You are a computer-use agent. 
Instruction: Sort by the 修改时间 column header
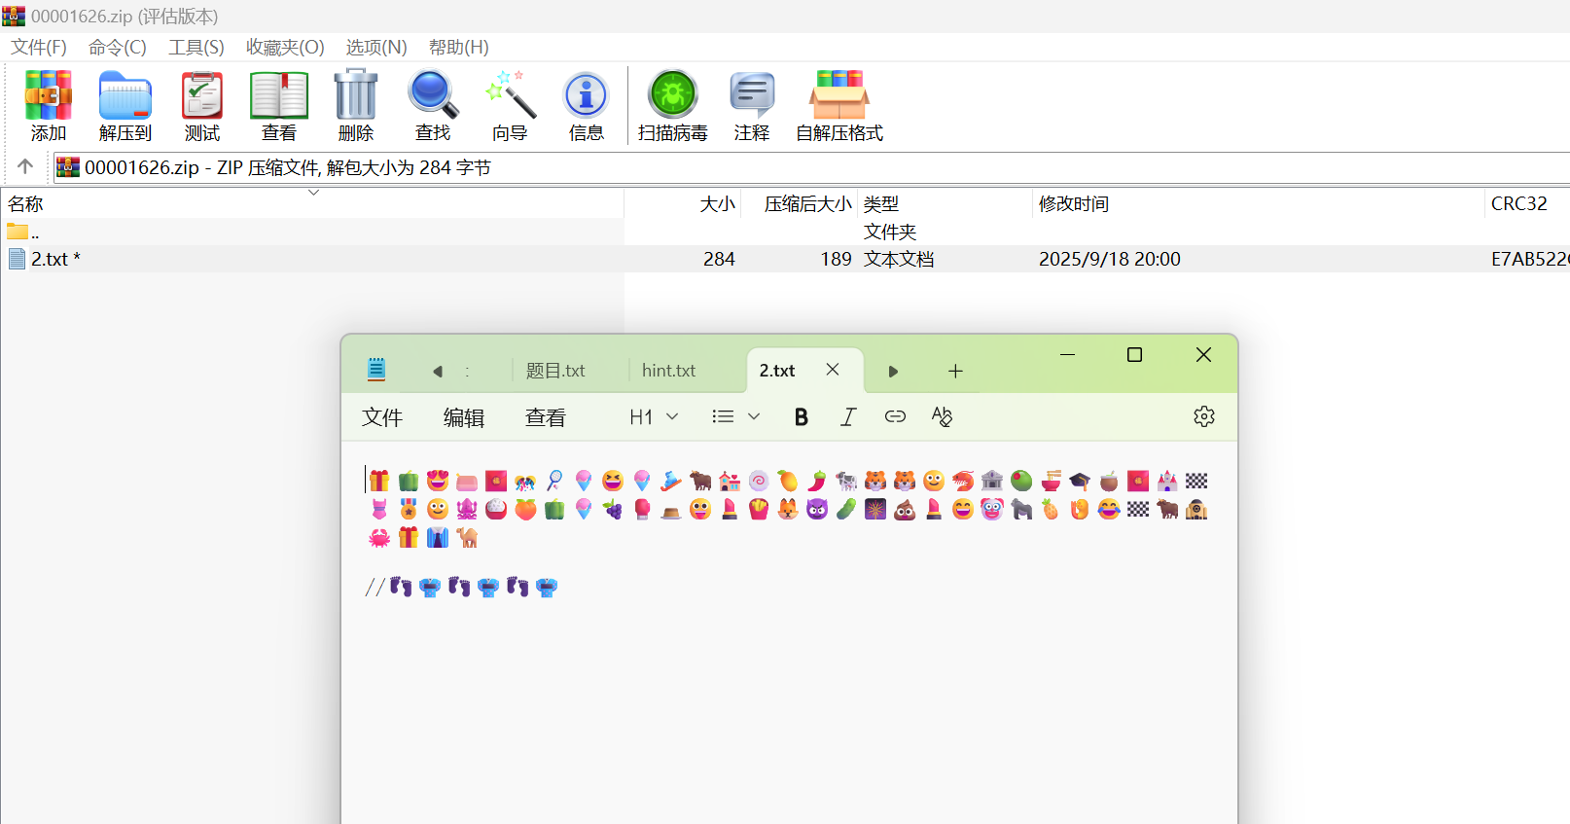(x=1073, y=204)
